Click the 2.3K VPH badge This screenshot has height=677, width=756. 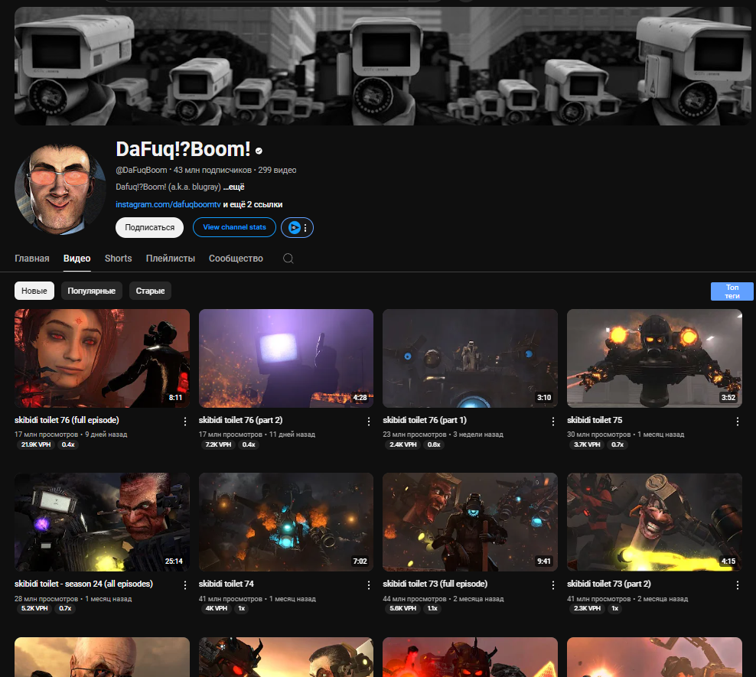pos(587,609)
